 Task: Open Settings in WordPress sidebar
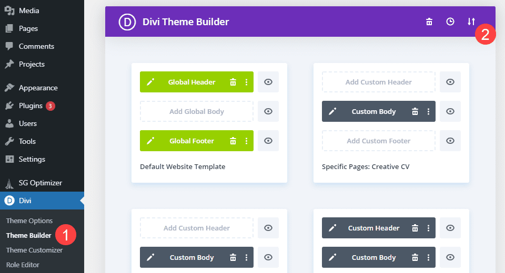click(42, 159)
